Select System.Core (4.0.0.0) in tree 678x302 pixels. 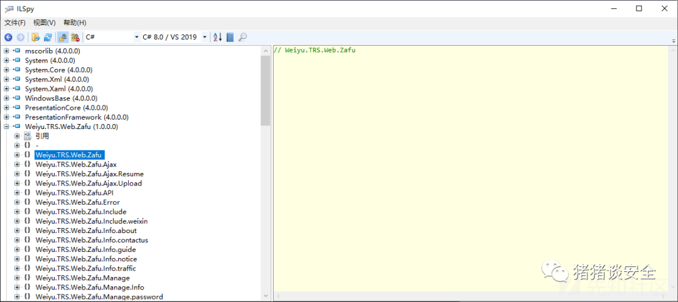(x=58, y=70)
